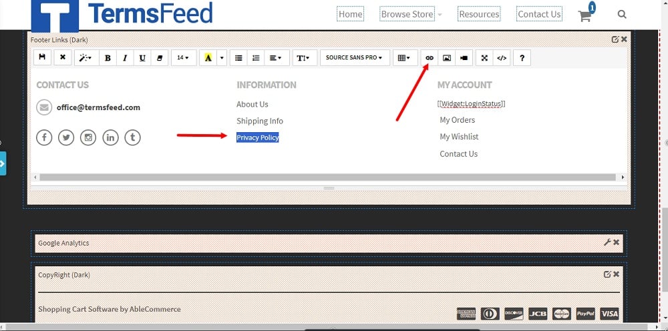Open the color options dropdown arrow
The width and height of the screenshot is (668, 331).
[x=222, y=58]
